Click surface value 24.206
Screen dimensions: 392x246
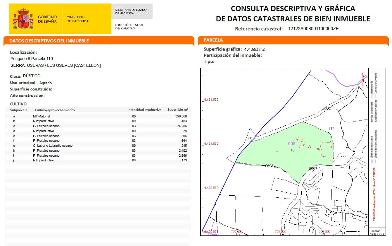182,126
